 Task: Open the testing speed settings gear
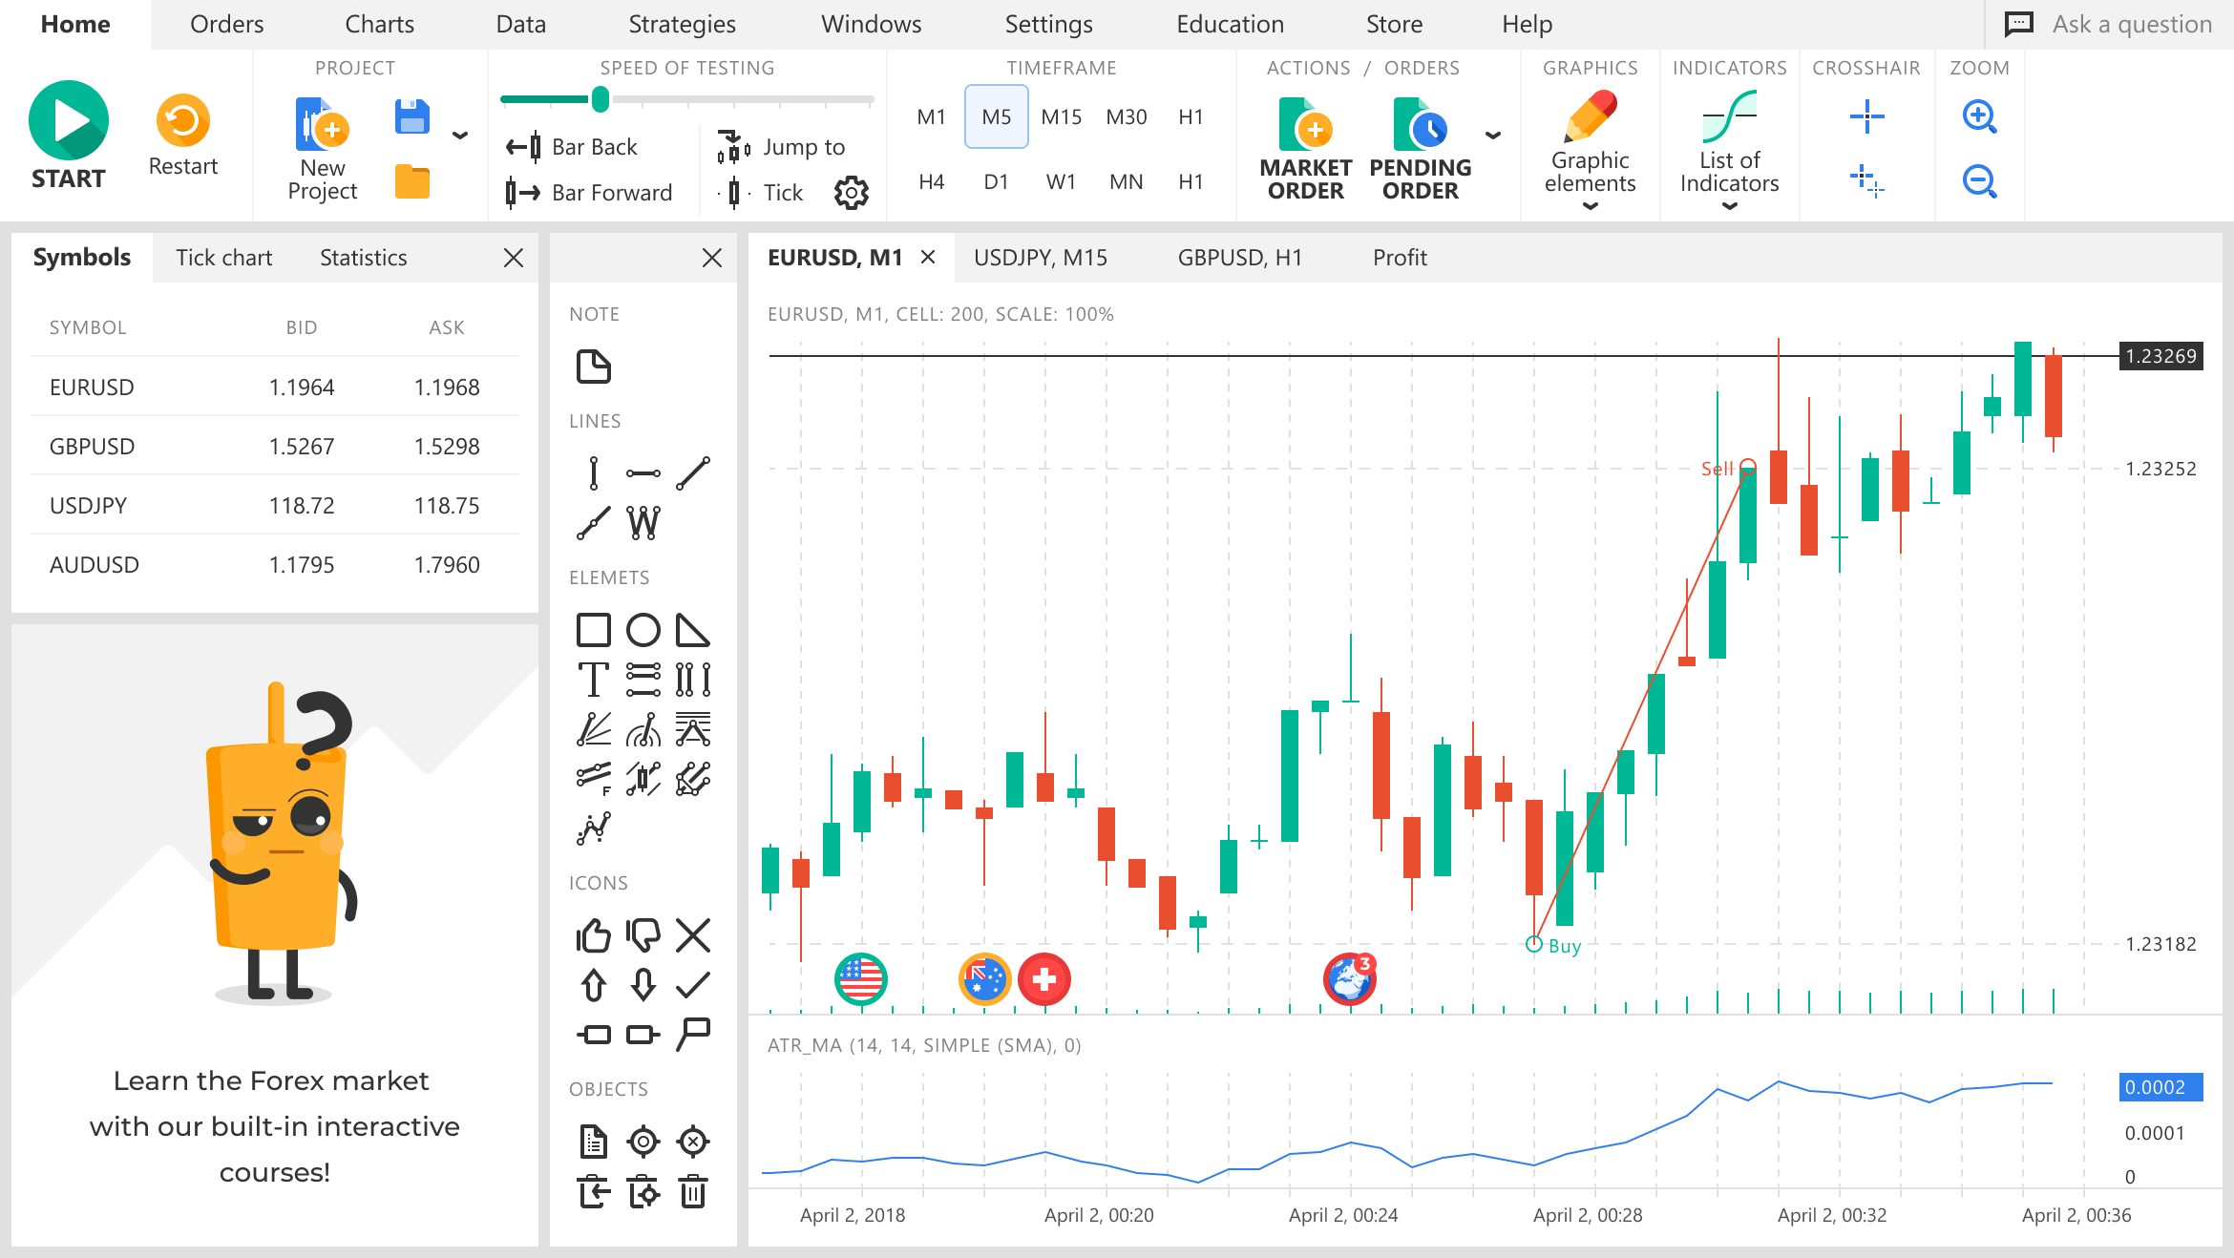(851, 193)
